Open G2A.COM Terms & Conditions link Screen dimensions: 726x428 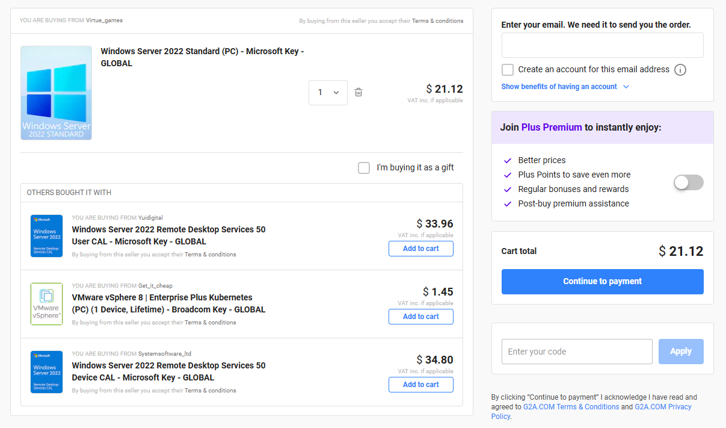571,407
